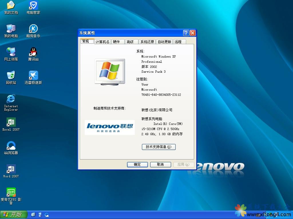Launch KuGou Music (酷狗音乐)
293x219 pixels.
point(33,29)
